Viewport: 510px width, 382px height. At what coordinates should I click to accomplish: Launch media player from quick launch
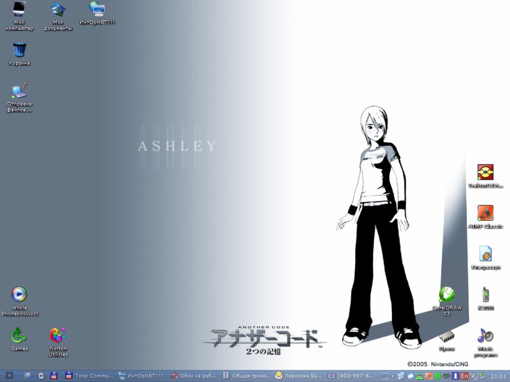coord(41,376)
